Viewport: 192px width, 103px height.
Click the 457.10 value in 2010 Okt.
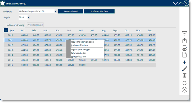point(129,35)
